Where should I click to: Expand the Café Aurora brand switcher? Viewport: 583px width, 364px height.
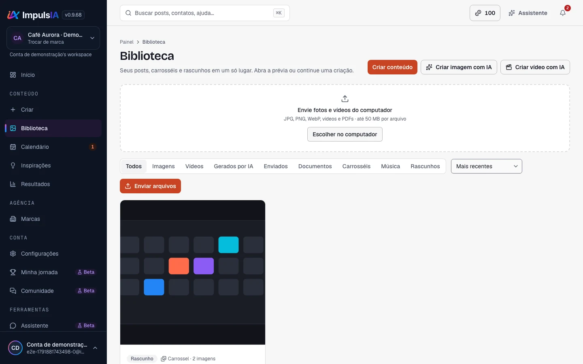53,38
